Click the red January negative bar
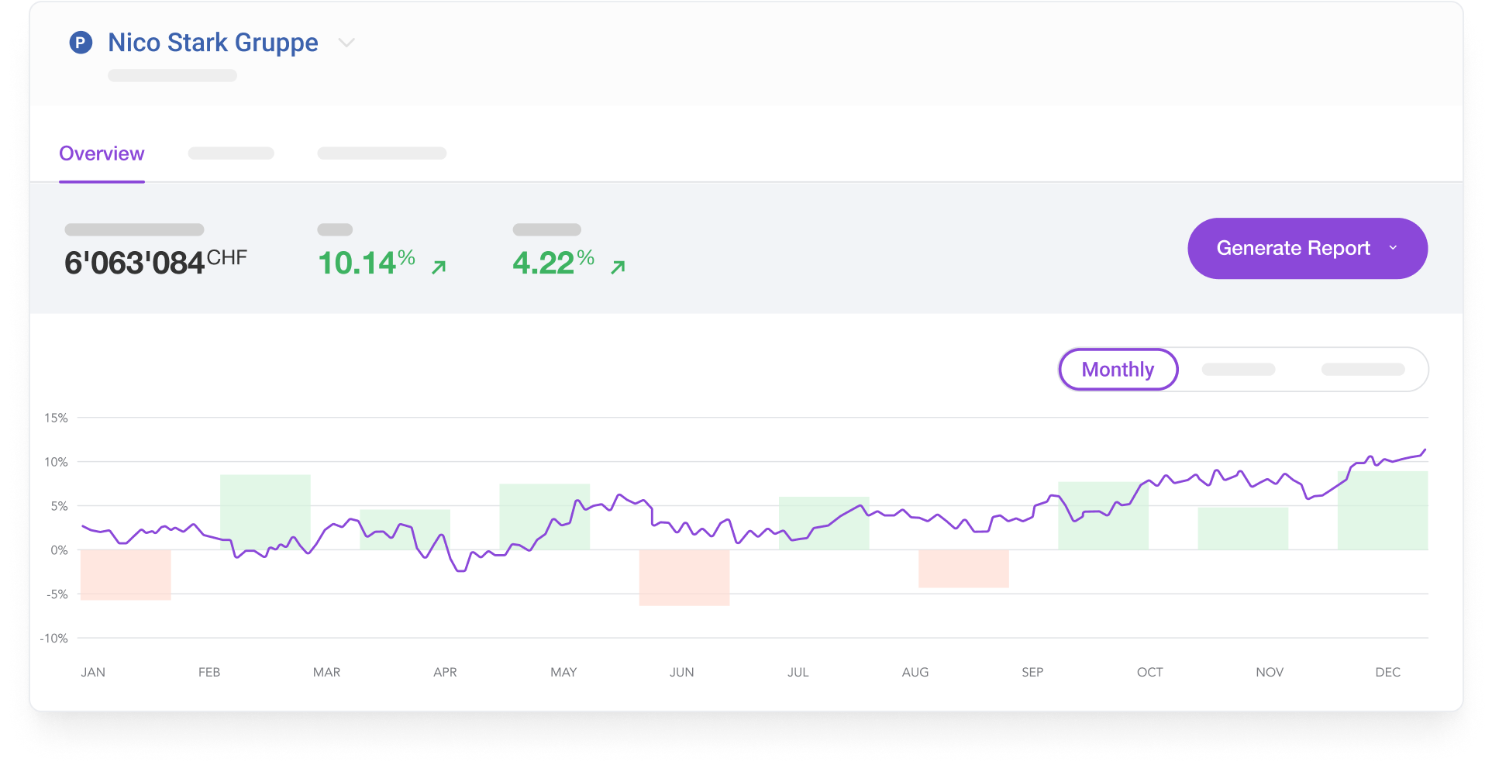This screenshot has width=1492, height=768. [126, 574]
